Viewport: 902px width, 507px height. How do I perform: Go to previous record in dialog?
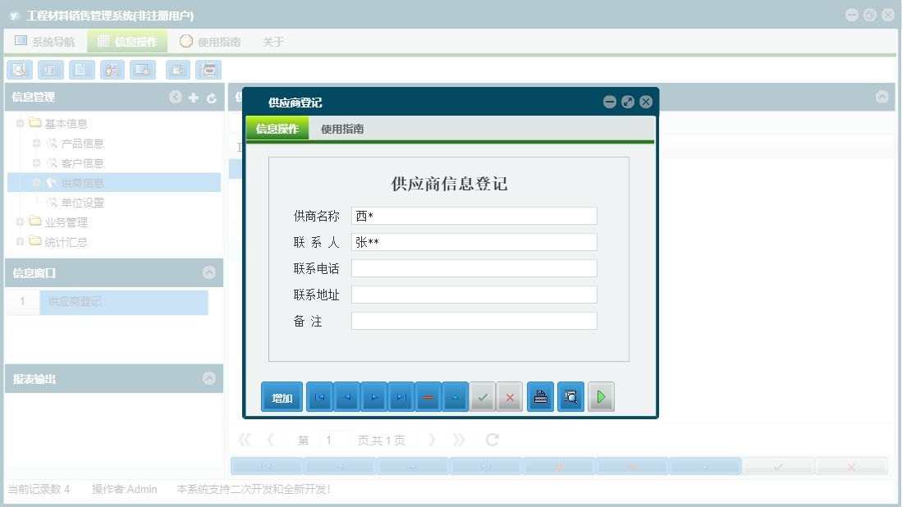(347, 396)
